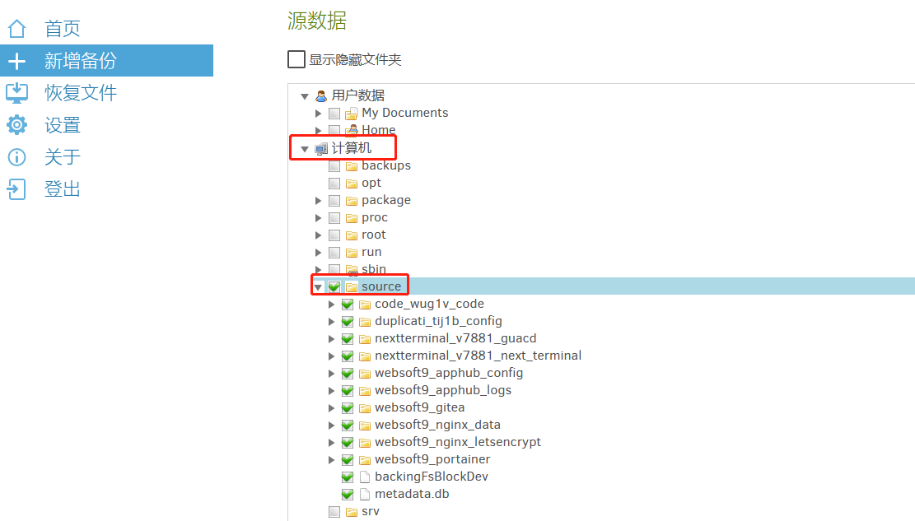This screenshot has width=915, height=521.
Task: Click the plus icon for 新增备份
Action: tap(16, 61)
